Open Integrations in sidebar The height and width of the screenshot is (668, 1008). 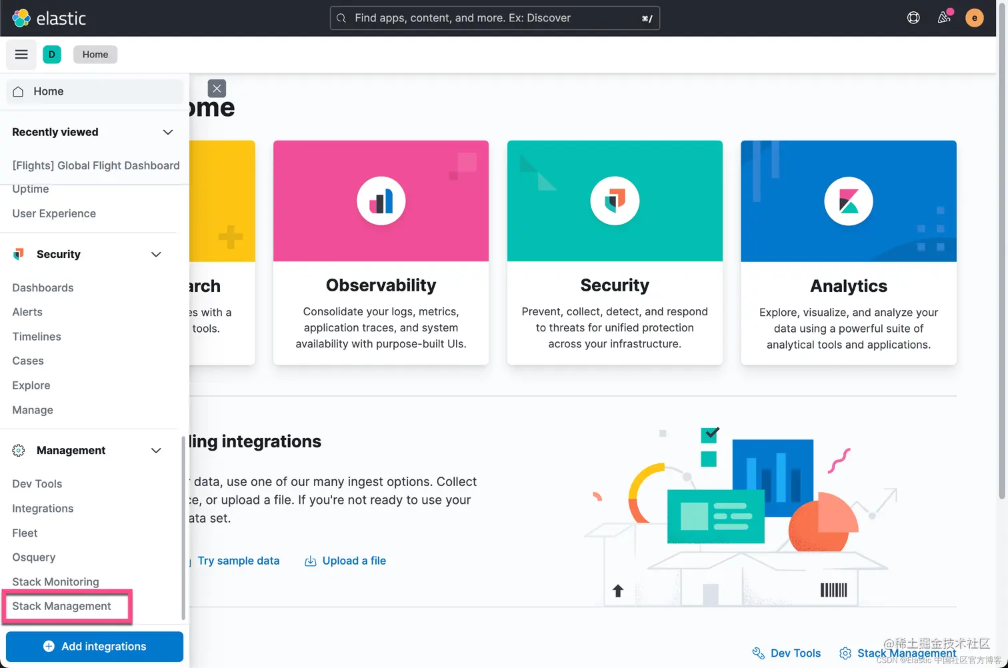coord(43,509)
